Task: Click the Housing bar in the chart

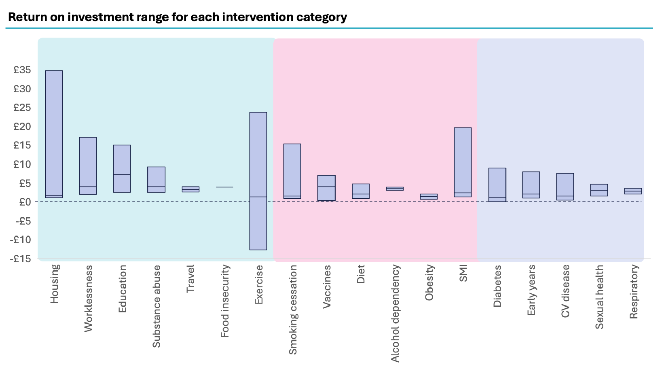Action: (x=54, y=134)
